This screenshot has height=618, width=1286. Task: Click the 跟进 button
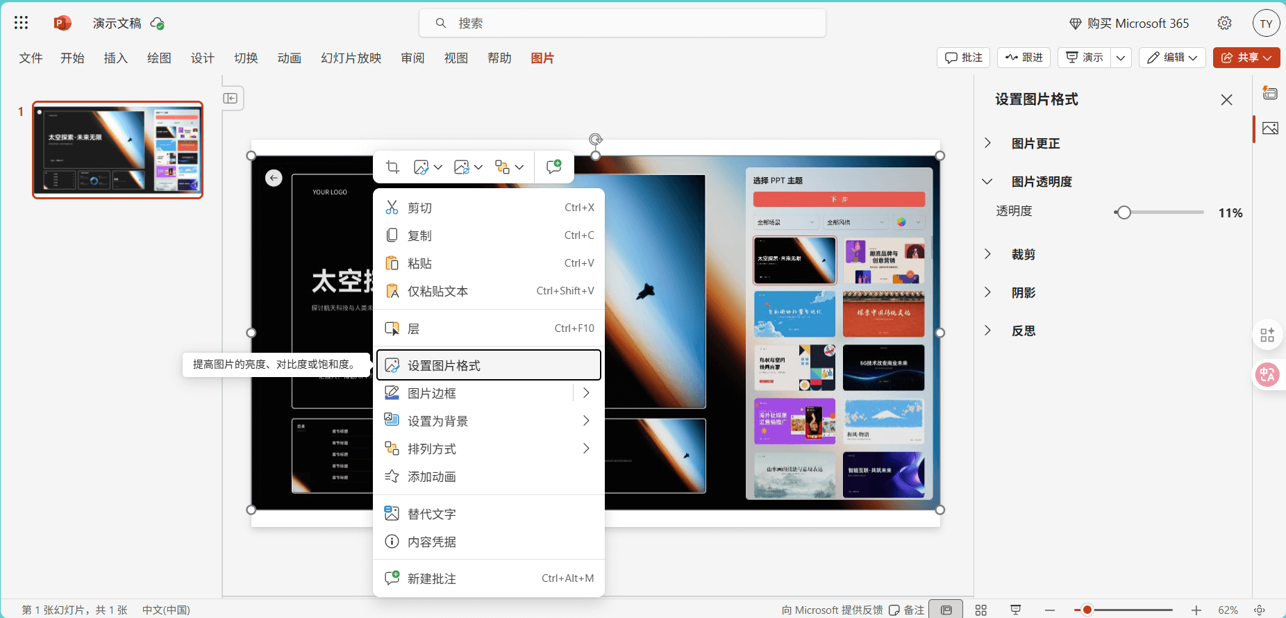tap(1024, 58)
